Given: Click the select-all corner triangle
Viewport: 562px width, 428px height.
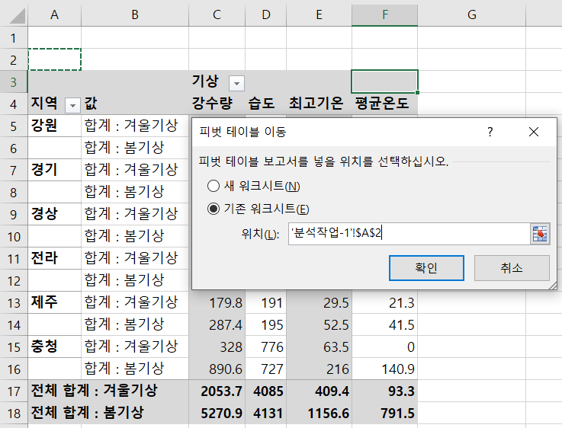Looking at the screenshot, I should 14,14.
